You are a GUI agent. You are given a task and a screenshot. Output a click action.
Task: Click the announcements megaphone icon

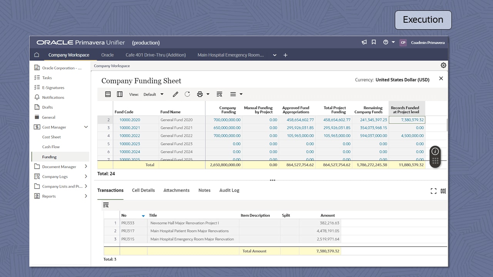click(364, 42)
